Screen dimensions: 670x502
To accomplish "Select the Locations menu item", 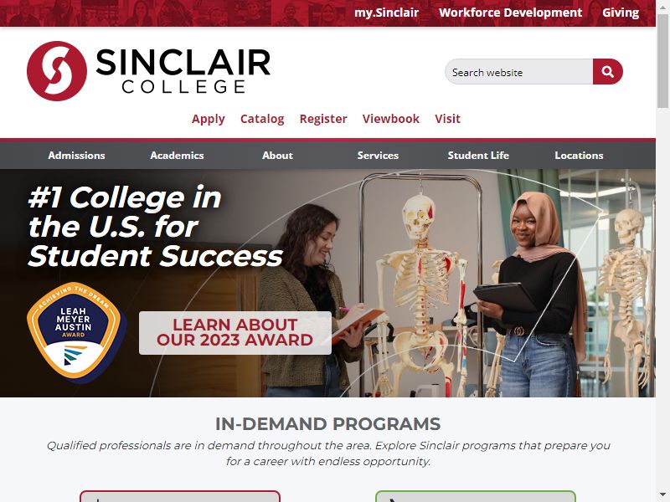I will pos(579,156).
